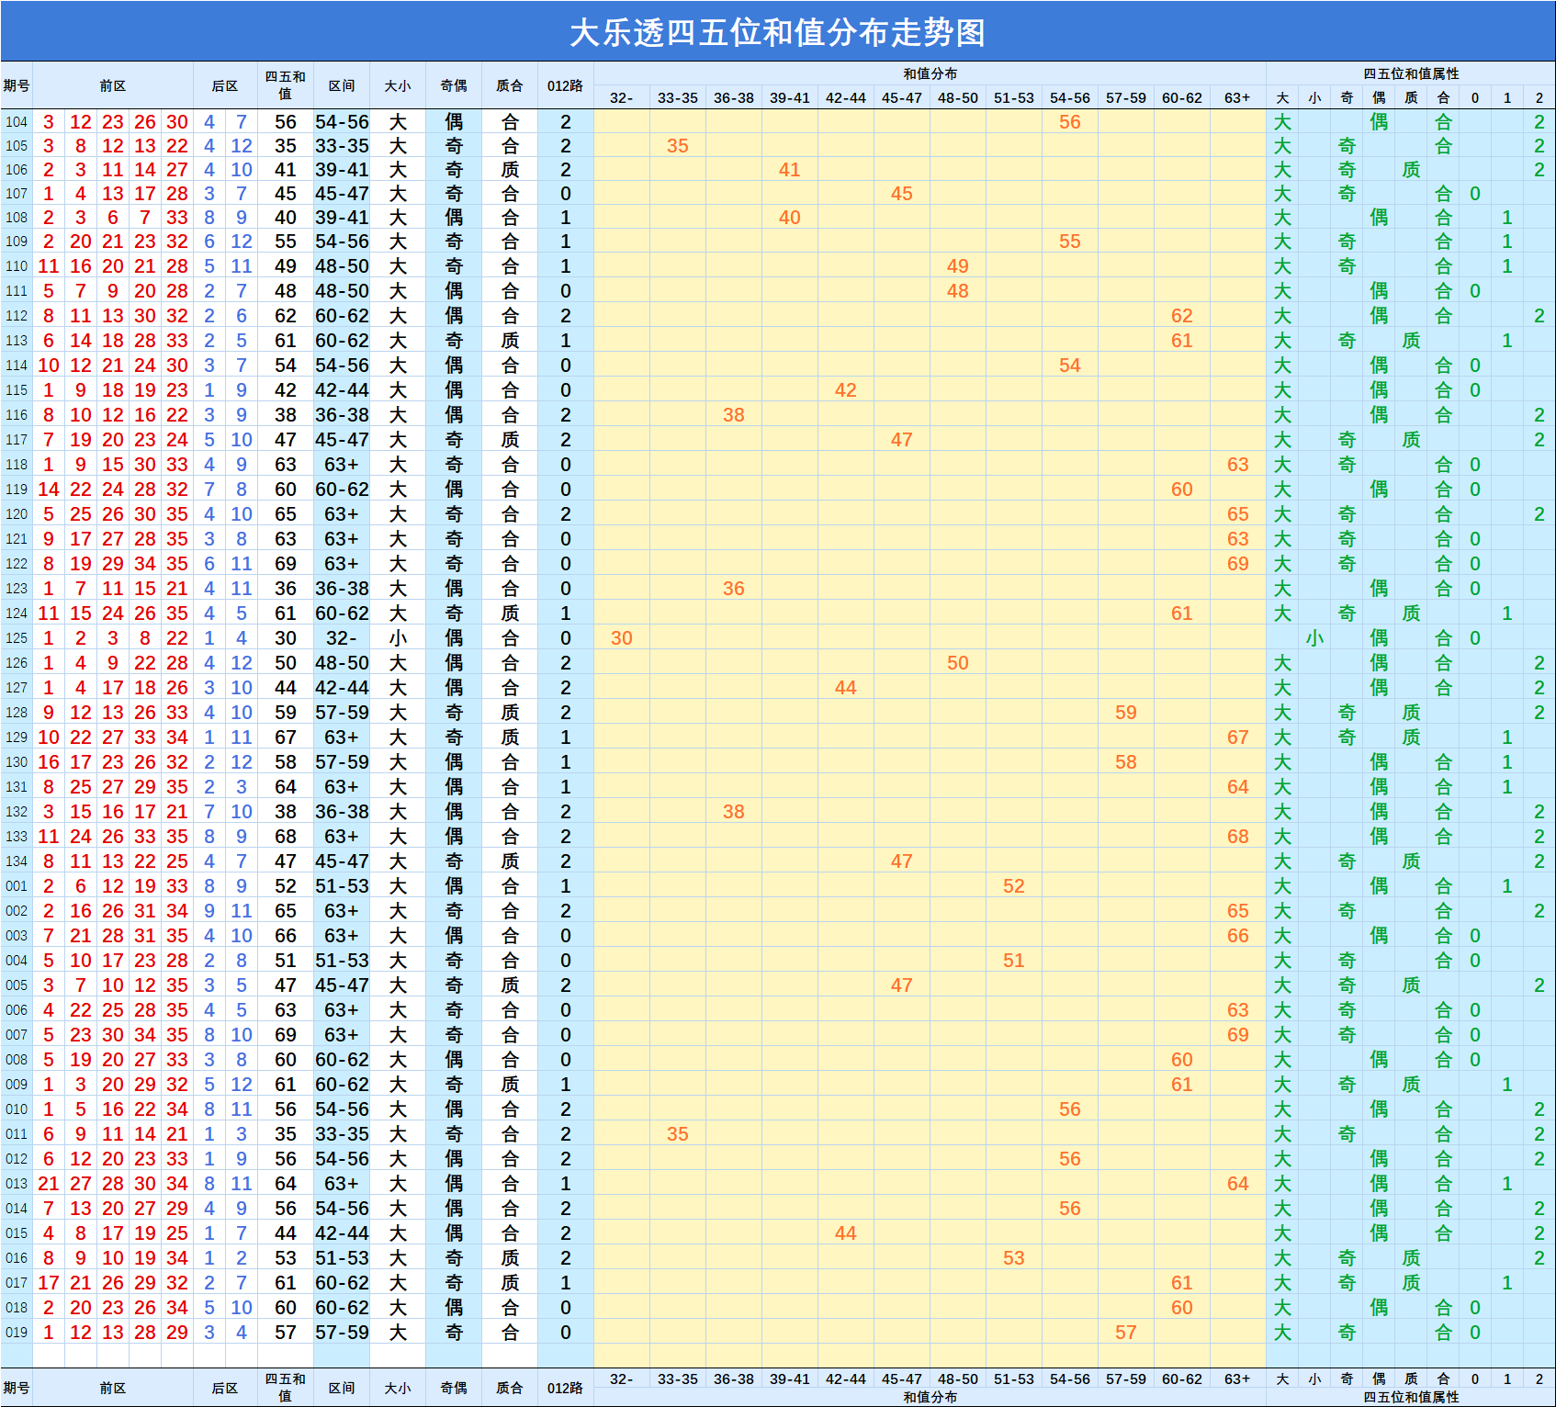
Task: Click the top 012路 column header
Action: [x=566, y=85]
